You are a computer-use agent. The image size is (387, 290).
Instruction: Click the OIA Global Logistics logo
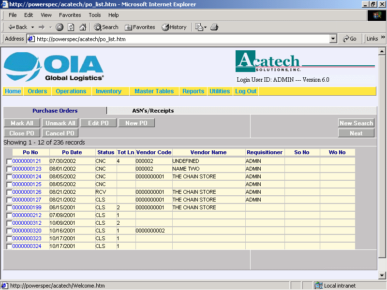54,67
